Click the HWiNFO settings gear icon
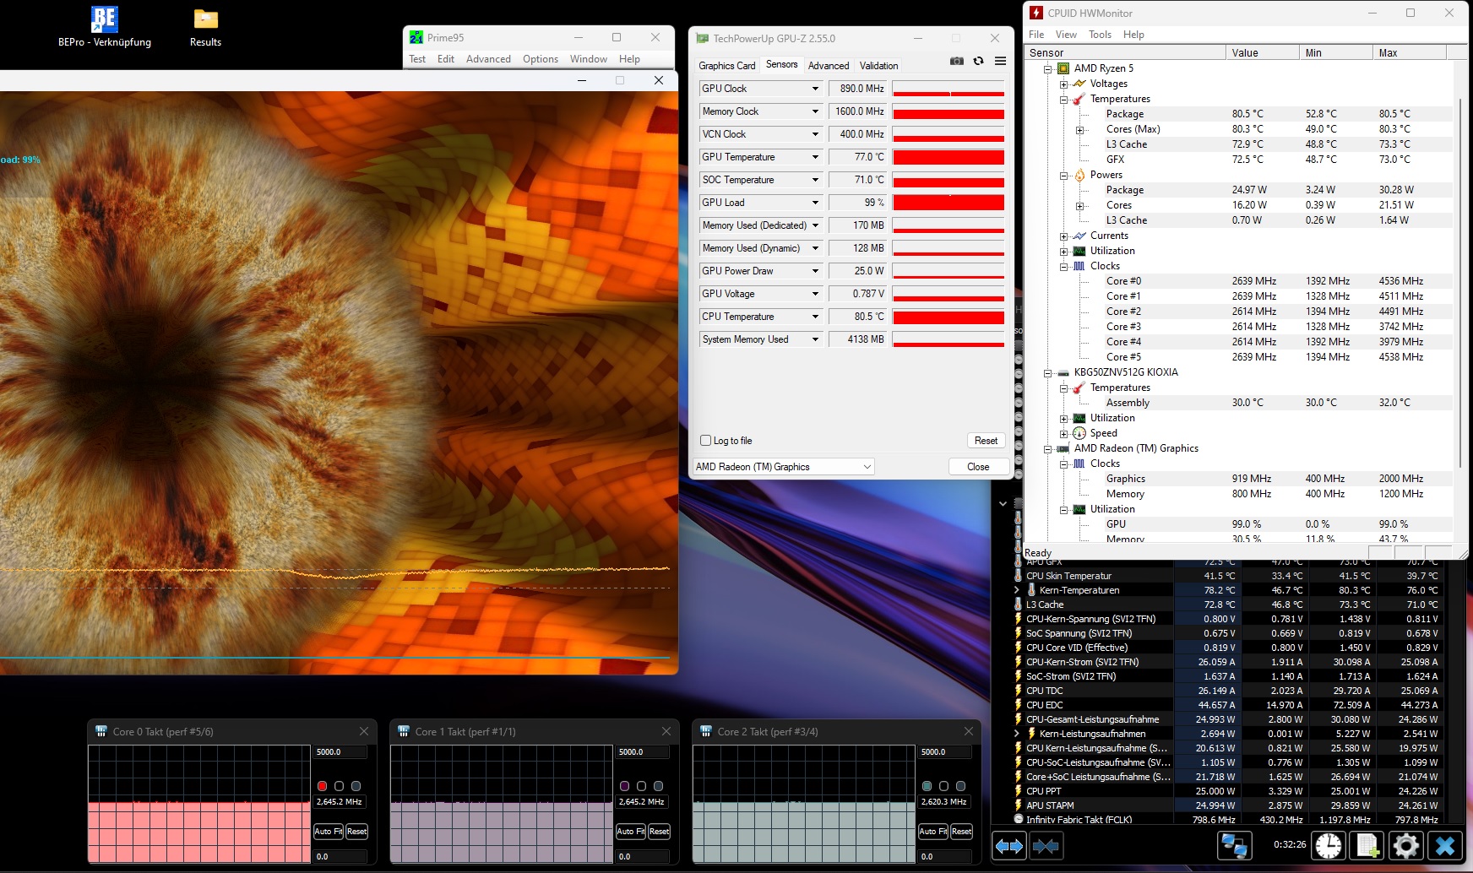 1405,845
